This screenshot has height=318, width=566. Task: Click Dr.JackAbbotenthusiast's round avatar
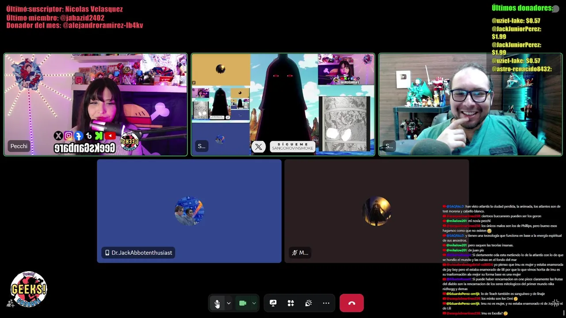[x=189, y=211]
